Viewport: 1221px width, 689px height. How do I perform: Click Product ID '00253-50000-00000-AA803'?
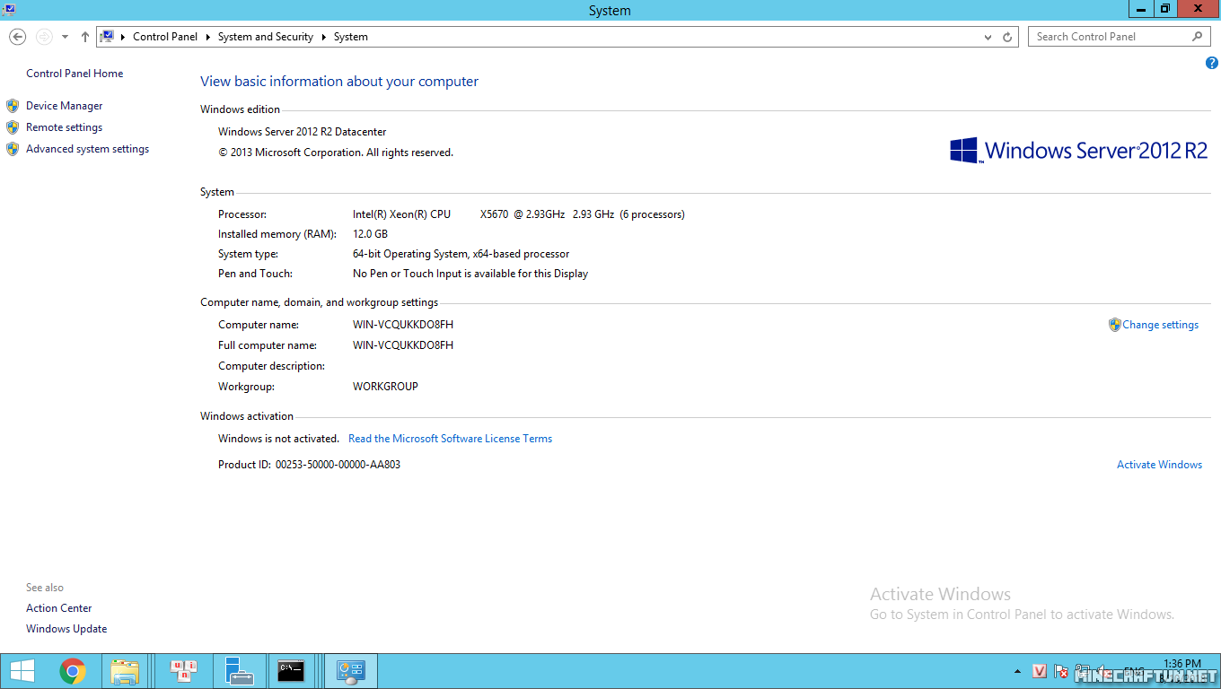coord(338,465)
